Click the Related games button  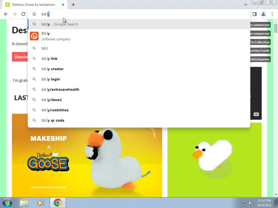260,59
